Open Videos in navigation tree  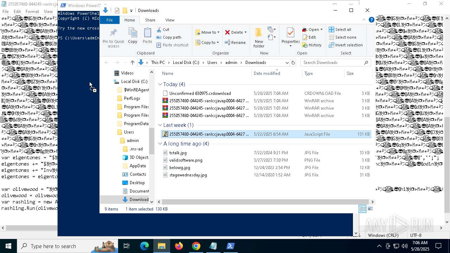click(x=124, y=73)
